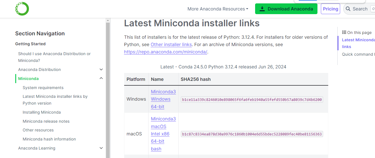Screen dimensions: 375x158
Task: Click the Latest - Conda 24.5.0 table caption
Action: point(223,67)
